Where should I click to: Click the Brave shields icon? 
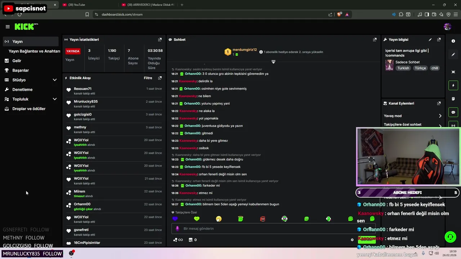point(339,14)
